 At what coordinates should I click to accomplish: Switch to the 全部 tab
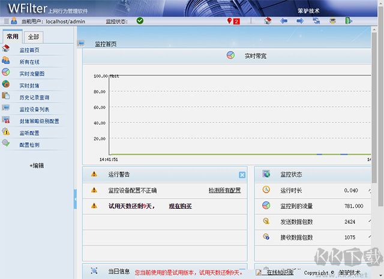[34, 37]
